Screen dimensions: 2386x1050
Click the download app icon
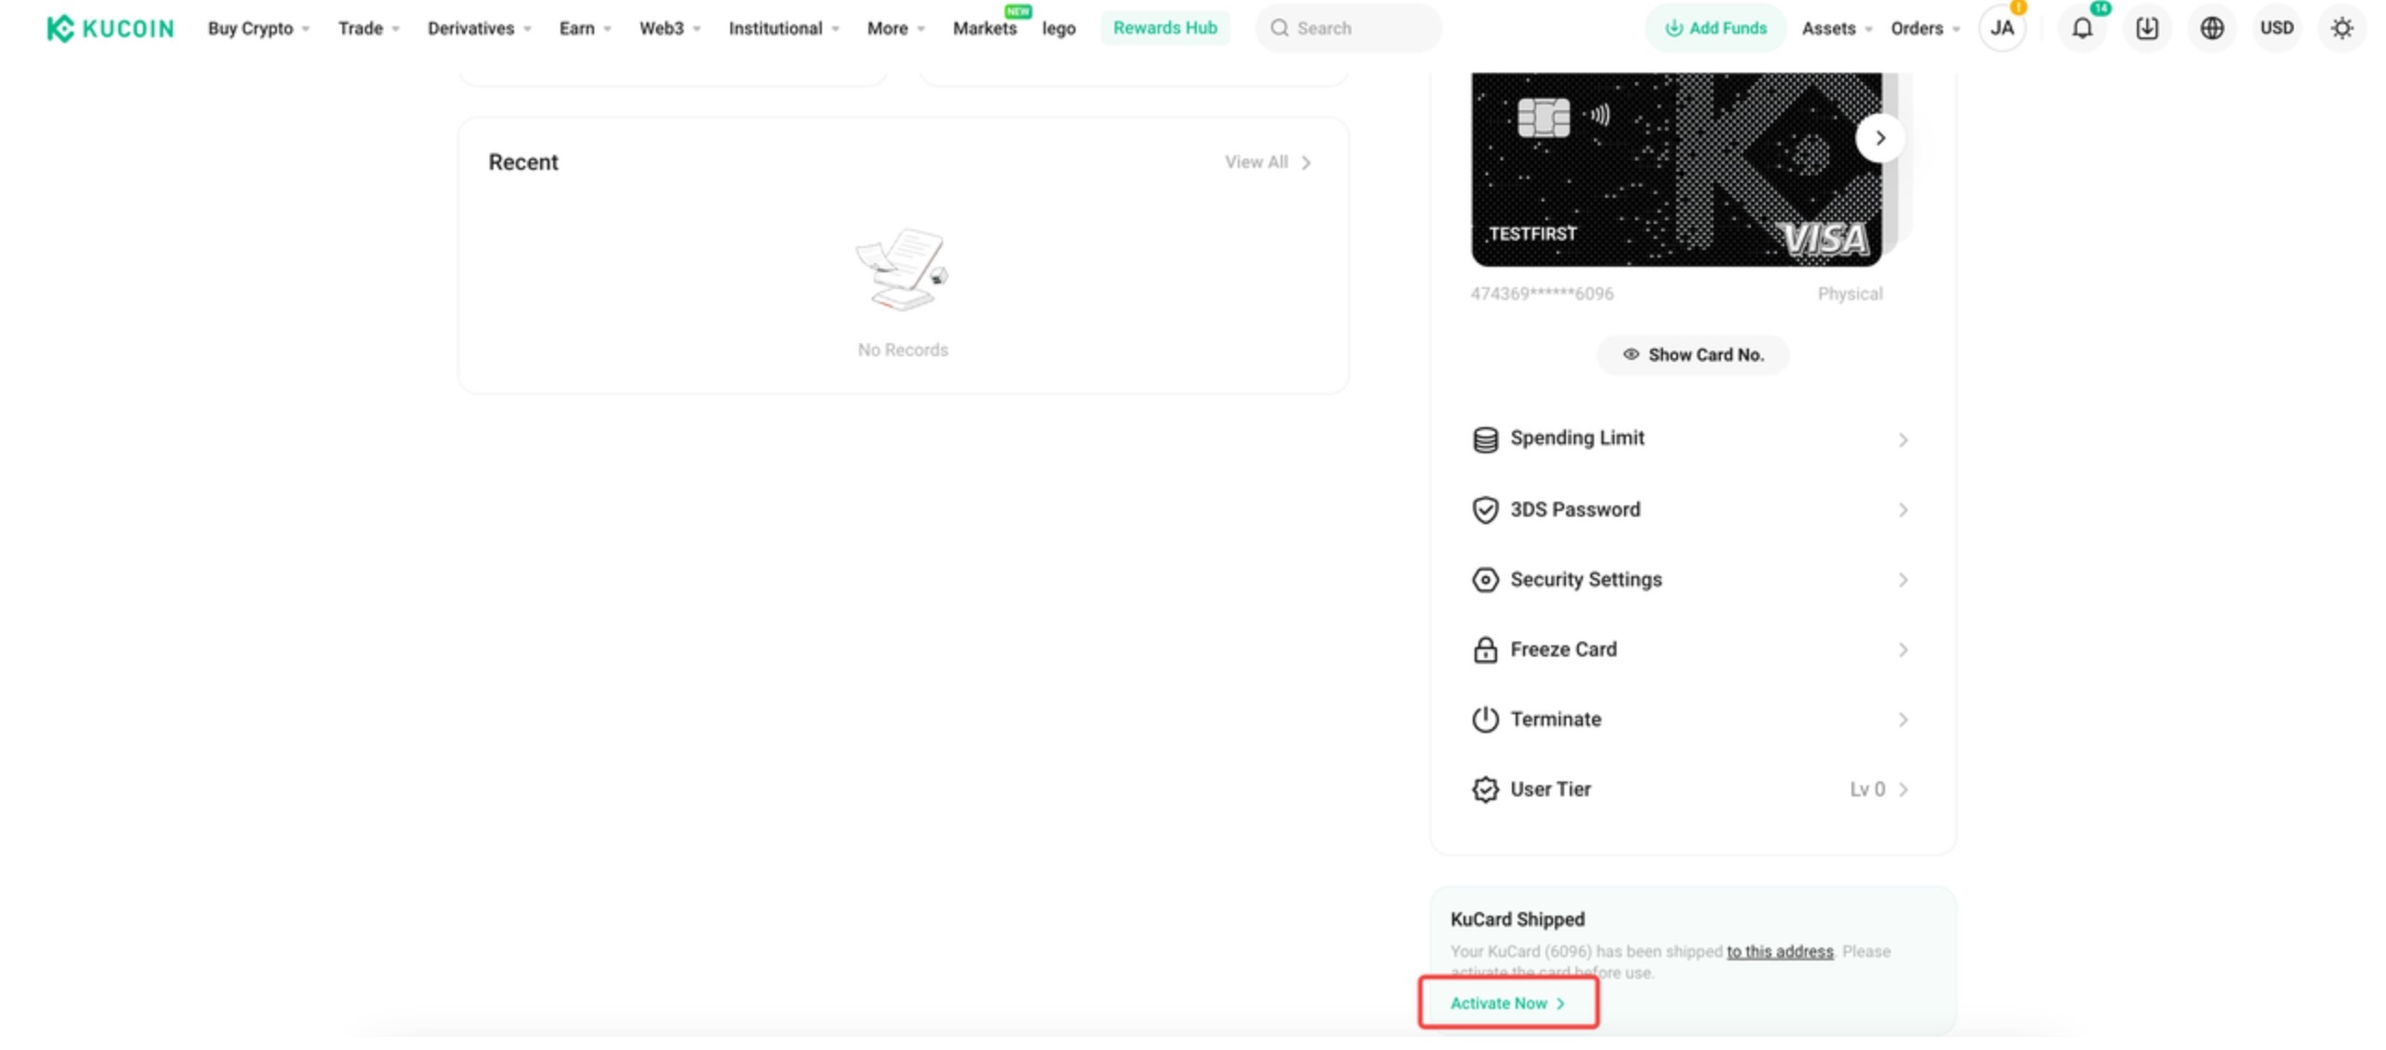(2145, 28)
